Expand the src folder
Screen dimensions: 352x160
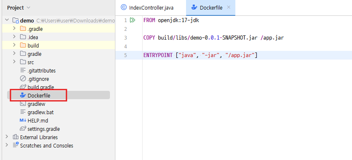14,62
